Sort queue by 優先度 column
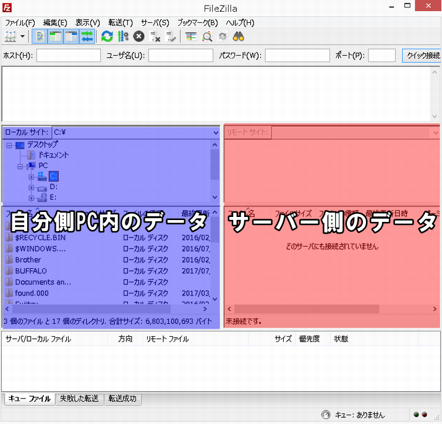The height and width of the screenshot is (424, 442). tap(313, 339)
